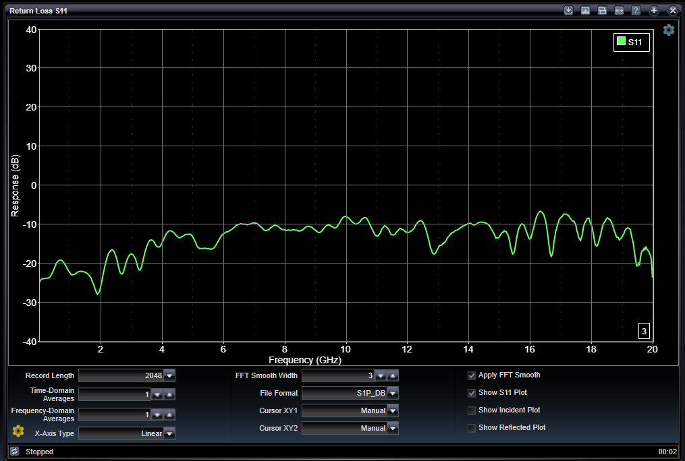Click the download/save data icon in title bar
The height and width of the screenshot is (461, 685).
pyautogui.click(x=569, y=11)
